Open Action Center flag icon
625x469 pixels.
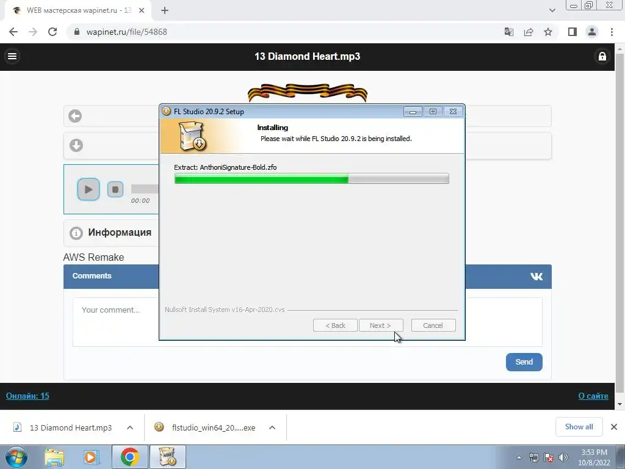point(549,457)
